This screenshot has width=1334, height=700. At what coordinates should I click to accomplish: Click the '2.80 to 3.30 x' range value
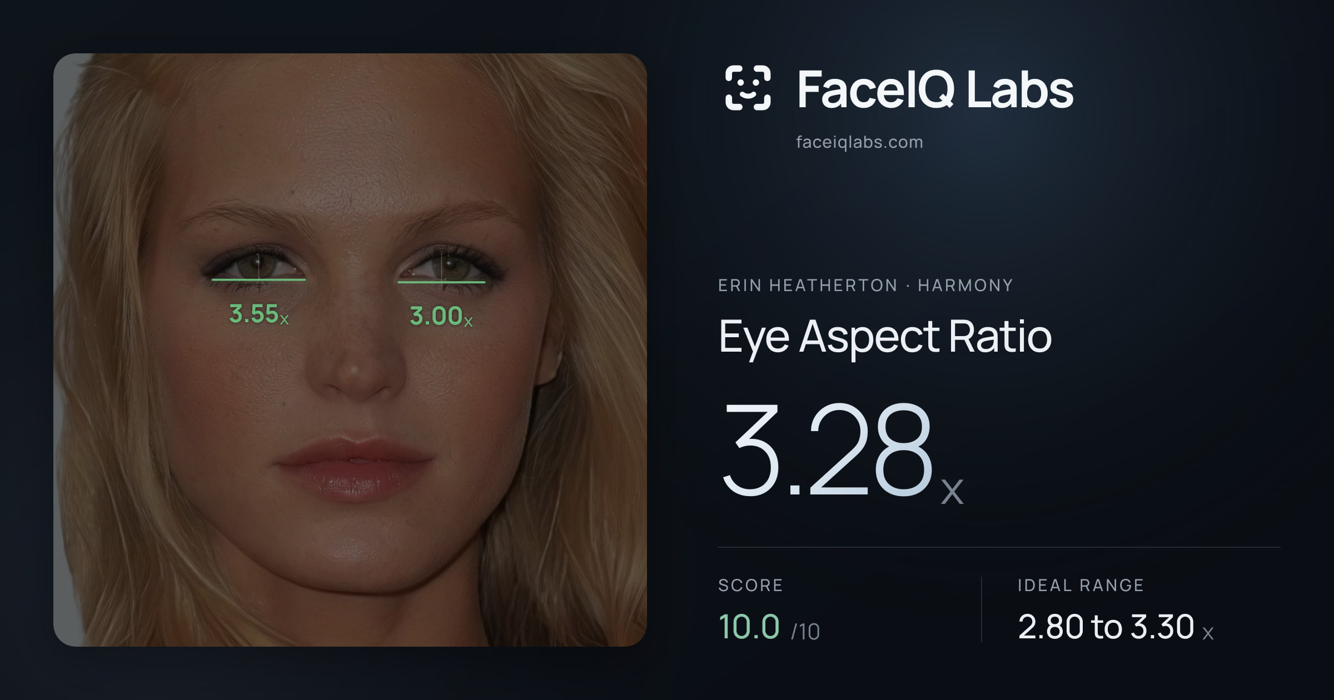[1116, 627]
